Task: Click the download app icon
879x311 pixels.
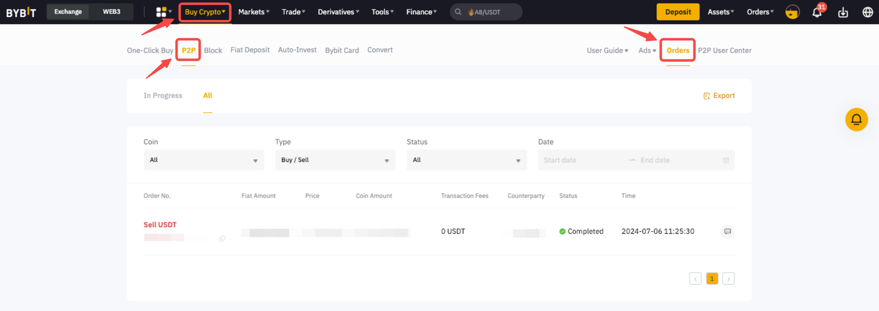Action: (x=843, y=12)
